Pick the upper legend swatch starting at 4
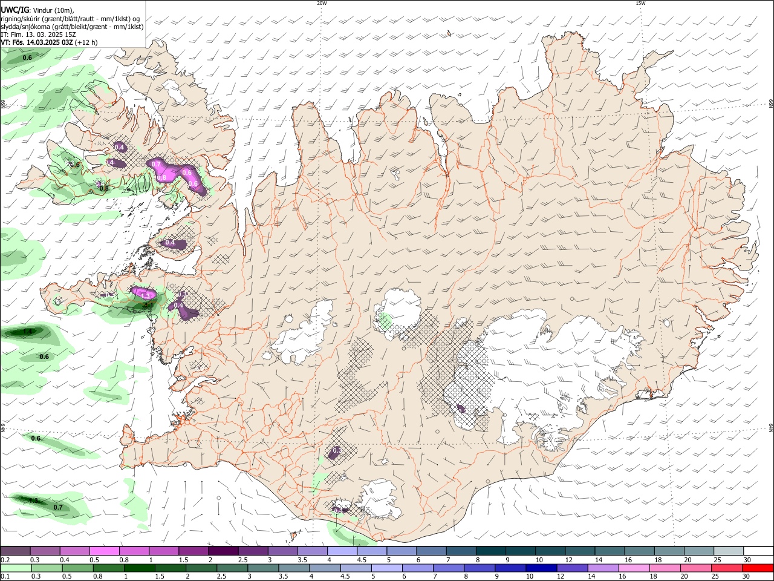Viewport: 774px width, 581px height. tap(342, 551)
